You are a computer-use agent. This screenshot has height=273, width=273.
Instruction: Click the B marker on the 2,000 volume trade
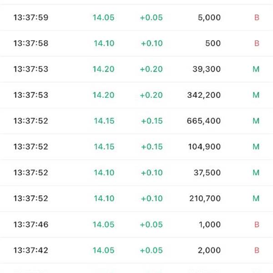coord(257,250)
